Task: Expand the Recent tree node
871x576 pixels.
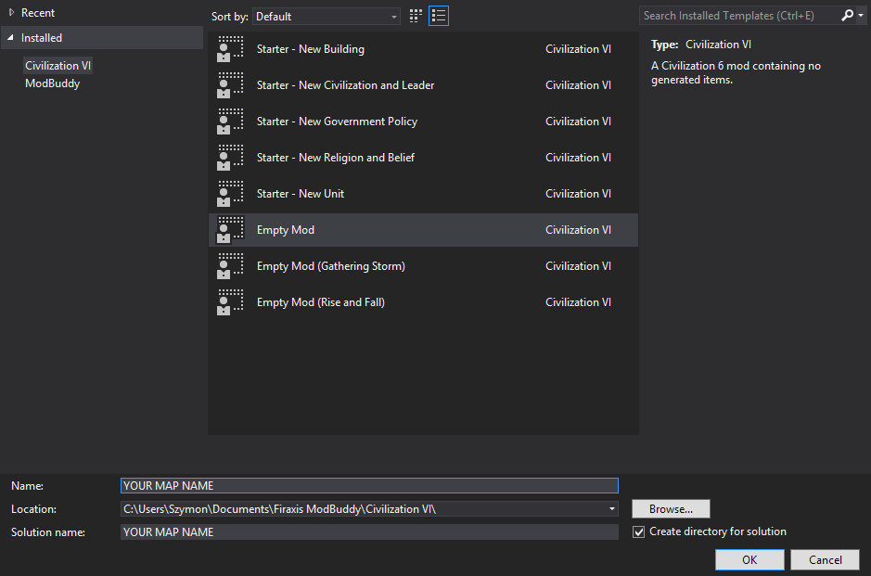Action: (11, 12)
